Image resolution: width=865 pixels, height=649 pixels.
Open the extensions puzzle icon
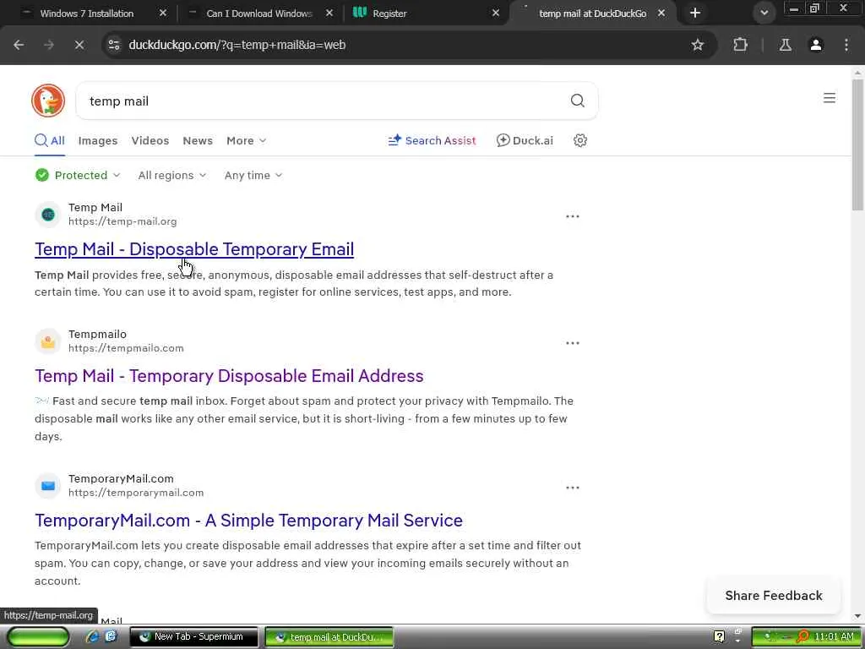[x=740, y=45]
